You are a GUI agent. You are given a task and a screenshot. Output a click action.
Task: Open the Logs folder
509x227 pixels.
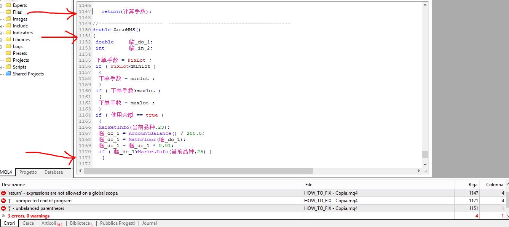pyautogui.click(x=18, y=46)
